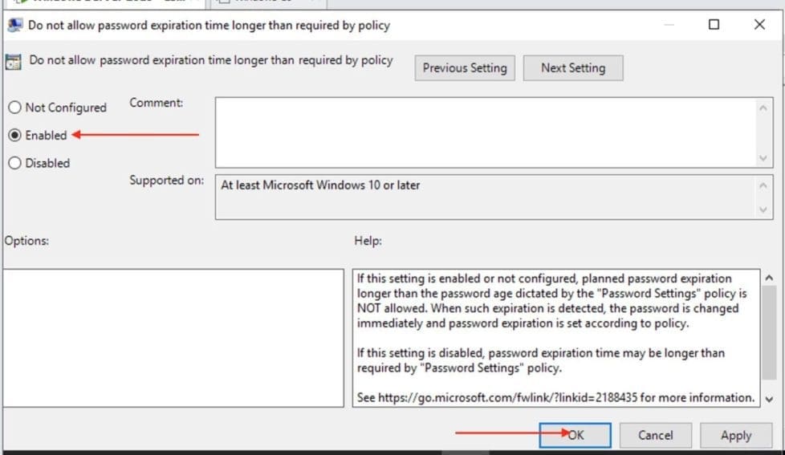
Task: Click the policy setting icon beside title
Action: pyautogui.click(x=13, y=62)
